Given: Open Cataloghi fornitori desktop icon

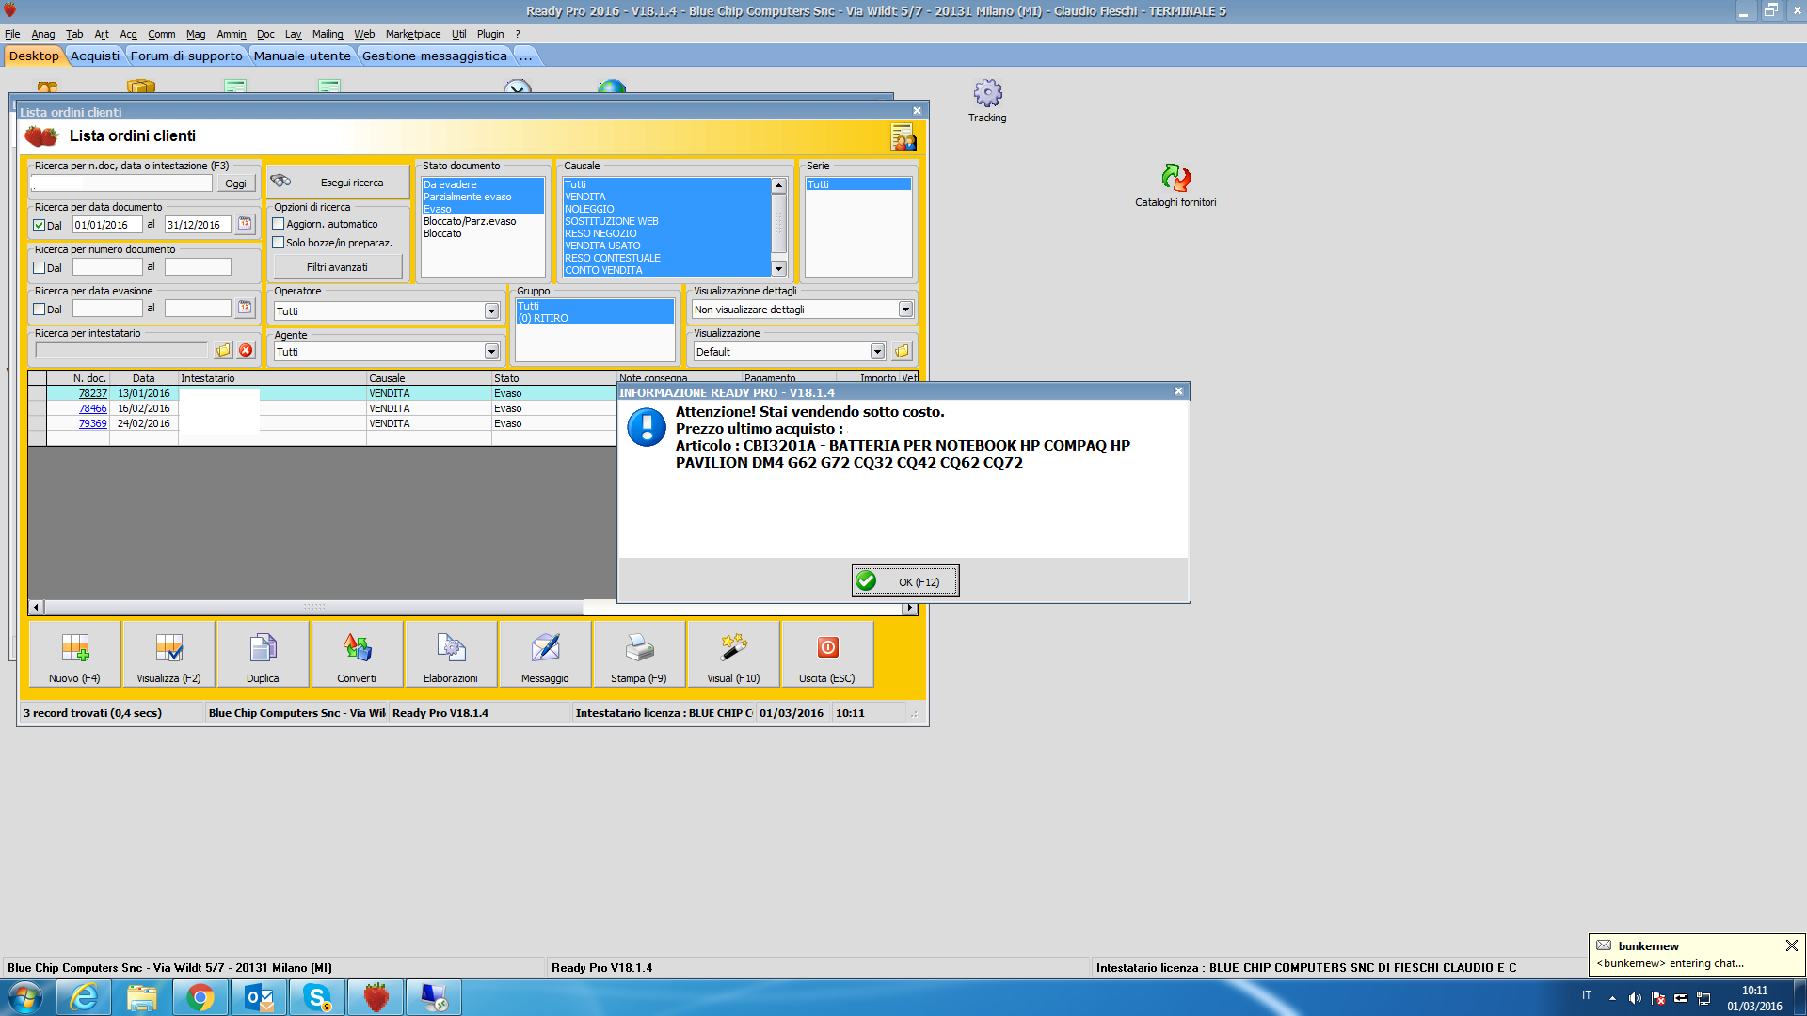Looking at the screenshot, I should click(1175, 178).
